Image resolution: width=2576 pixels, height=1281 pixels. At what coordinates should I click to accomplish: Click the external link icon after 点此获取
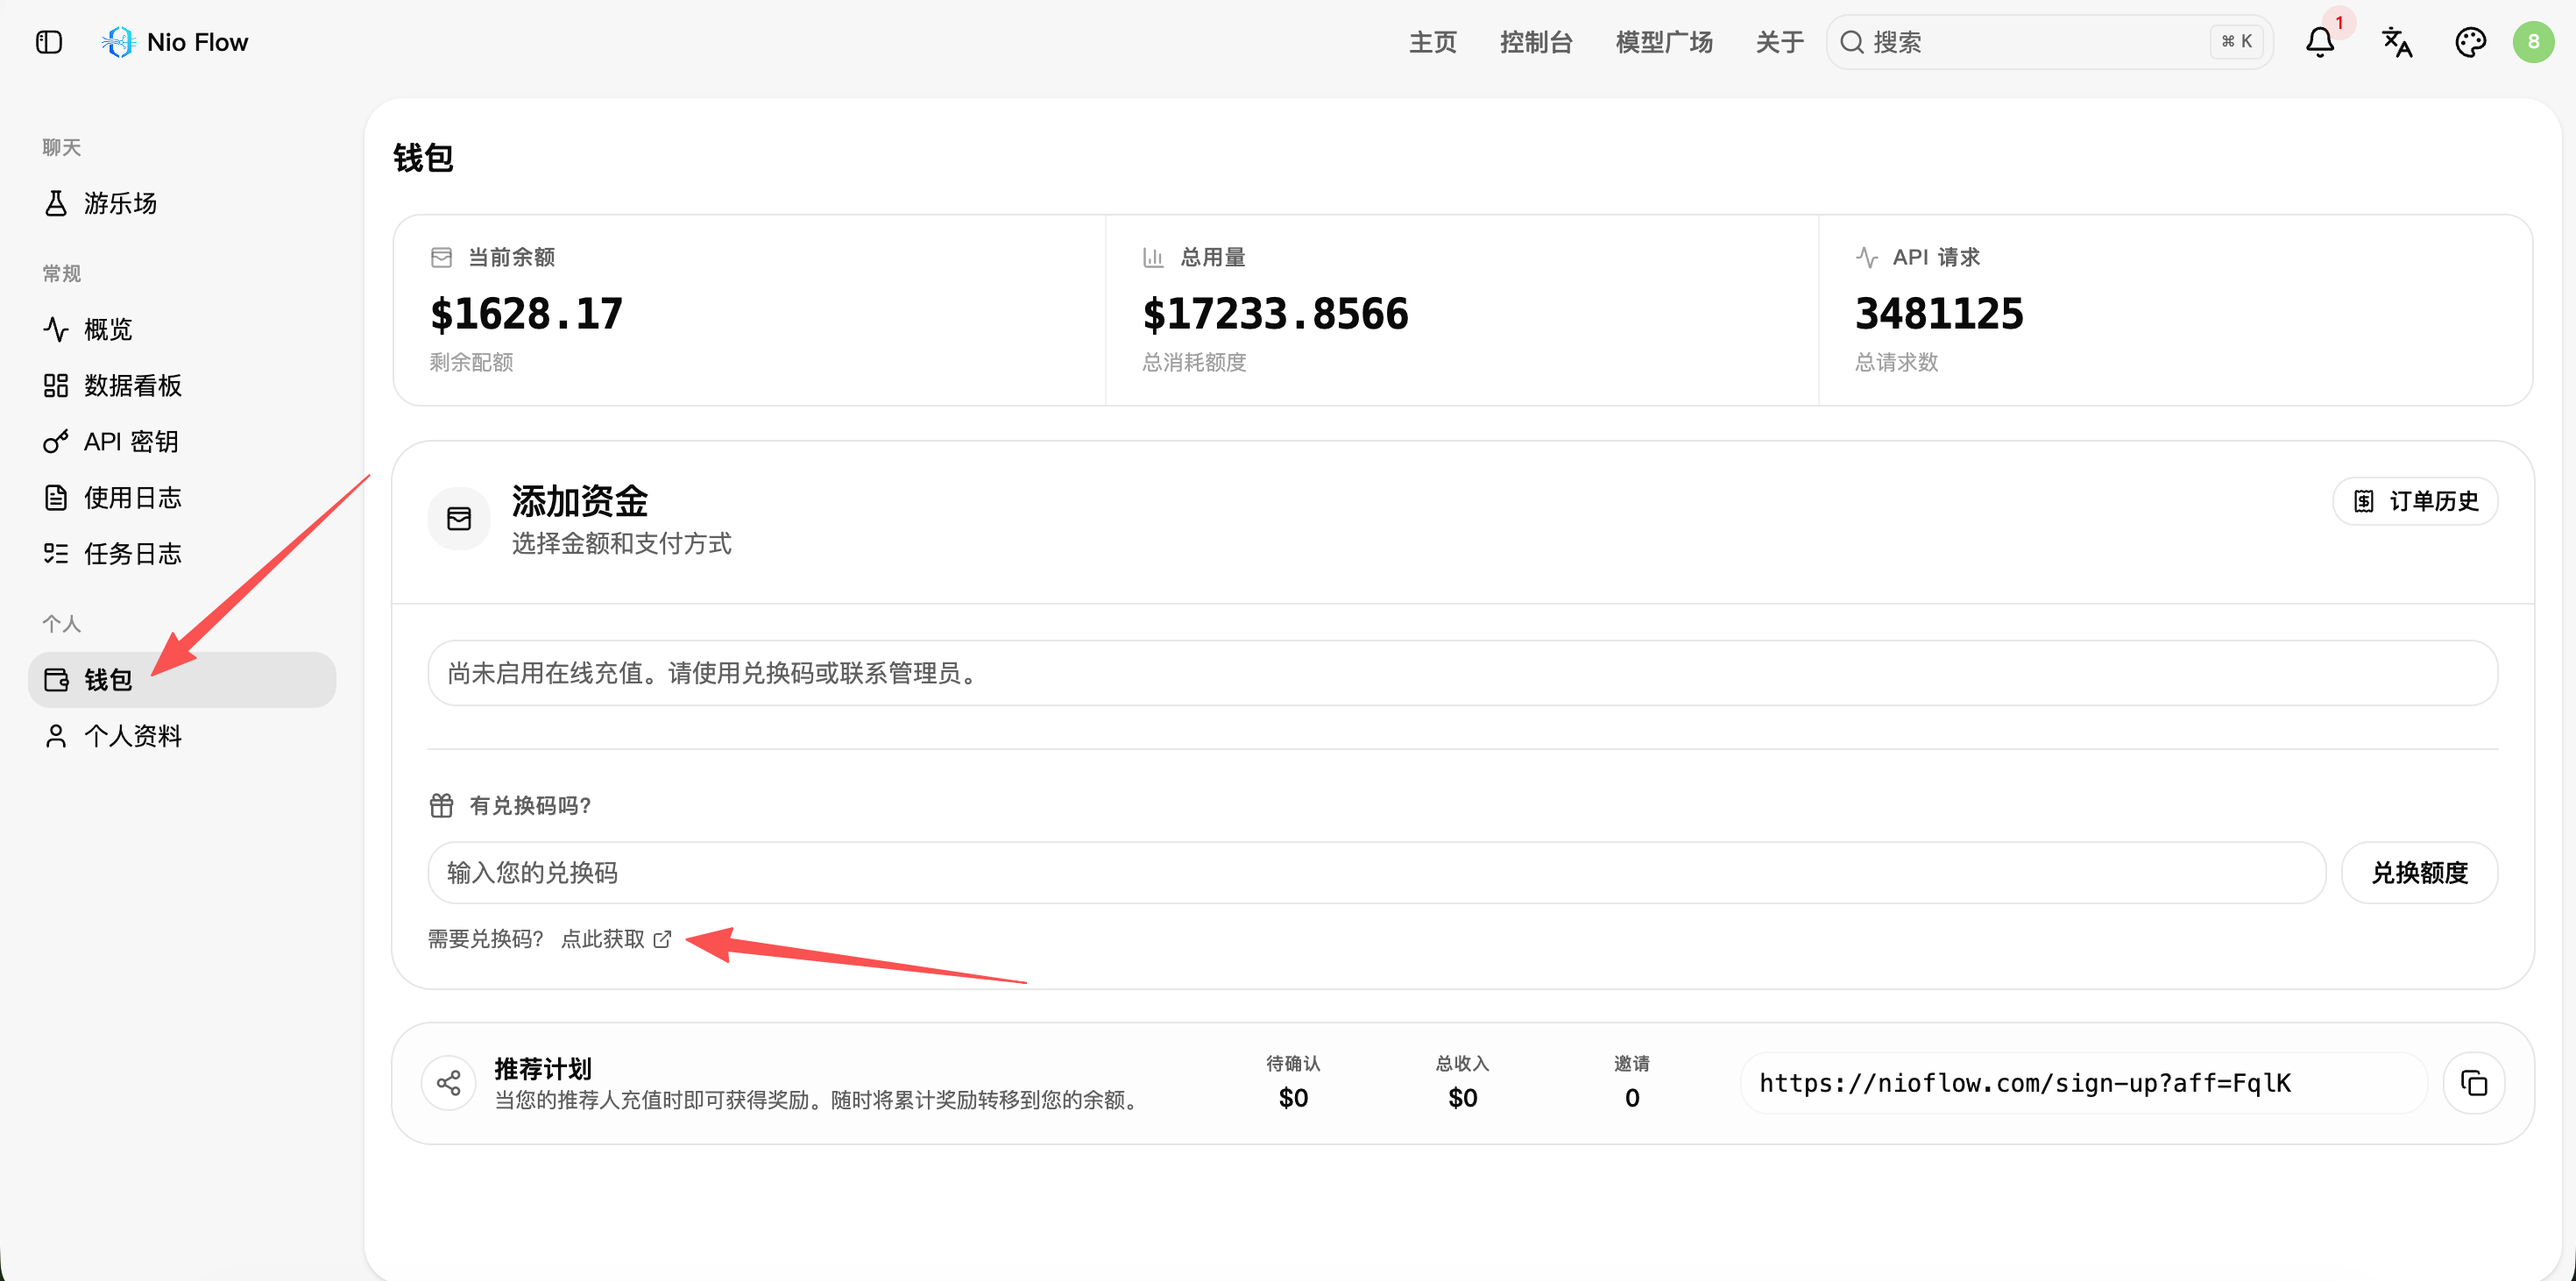(x=662, y=939)
